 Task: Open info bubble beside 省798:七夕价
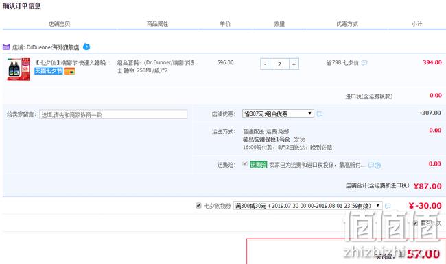click(364, 63)
